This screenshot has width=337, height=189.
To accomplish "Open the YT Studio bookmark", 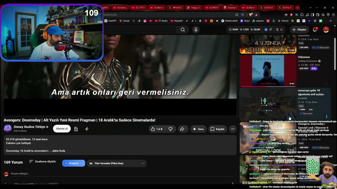I will [x=161, y=21].
